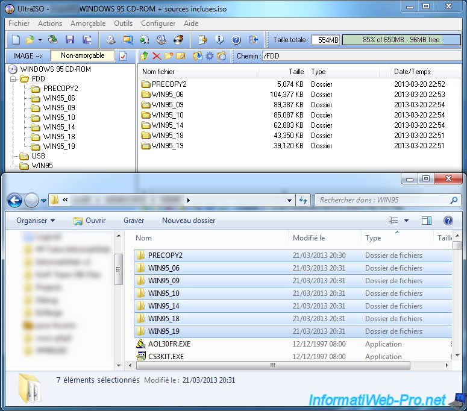Screen dimensions: 467x411
Task: Click Graver in Explorer toolbar
Action: point(134,221)
